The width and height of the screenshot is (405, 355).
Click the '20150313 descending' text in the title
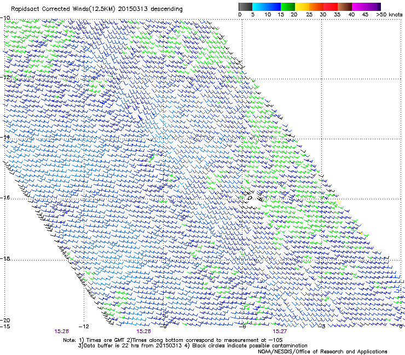pos(151,9)
